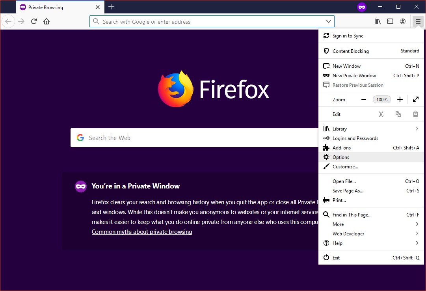Click Exit to quit Firefox
The width and height of the screenshot is (426, 291).
pos(371,258)
